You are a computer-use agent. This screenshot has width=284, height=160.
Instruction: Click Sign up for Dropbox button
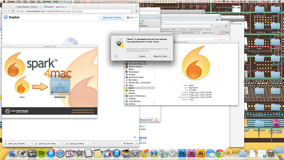pos(112,17)
